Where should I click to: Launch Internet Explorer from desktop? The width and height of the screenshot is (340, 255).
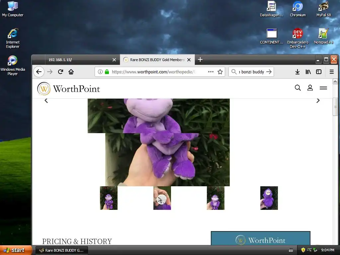[13, 38]
